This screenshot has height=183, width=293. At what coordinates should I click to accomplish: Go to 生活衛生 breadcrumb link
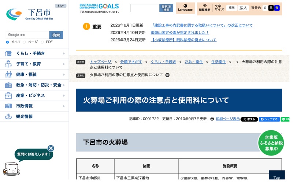[x=219, y=62]
